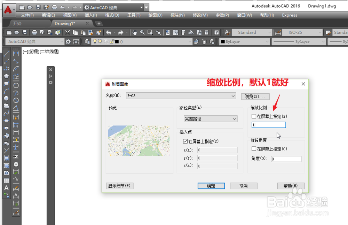Open the 绘图(D) menu

[155, 15]
